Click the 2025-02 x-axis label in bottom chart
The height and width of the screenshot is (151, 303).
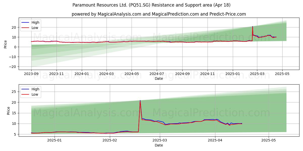tap(110, 141)
